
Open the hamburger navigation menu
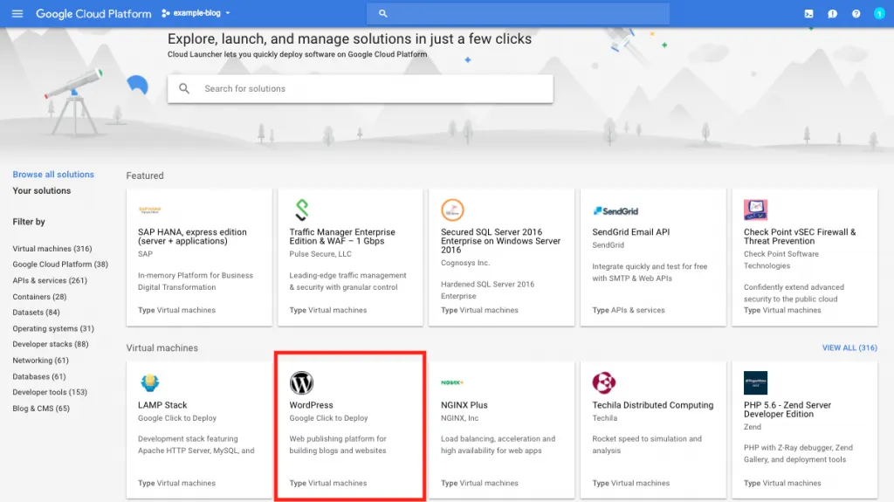click(17, 13)
